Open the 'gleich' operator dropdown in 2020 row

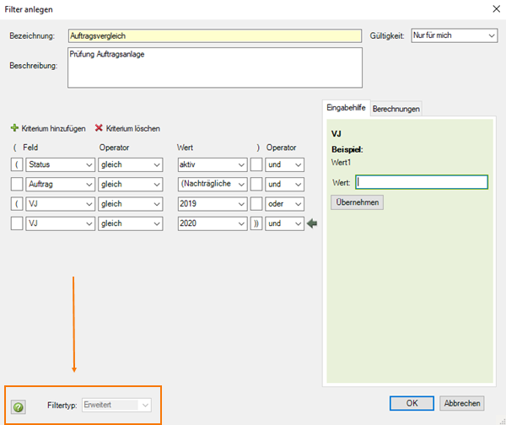[131, 223]
